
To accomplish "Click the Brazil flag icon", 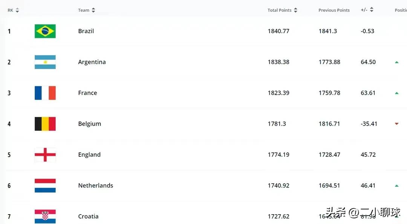I will (x=45, y=31).
